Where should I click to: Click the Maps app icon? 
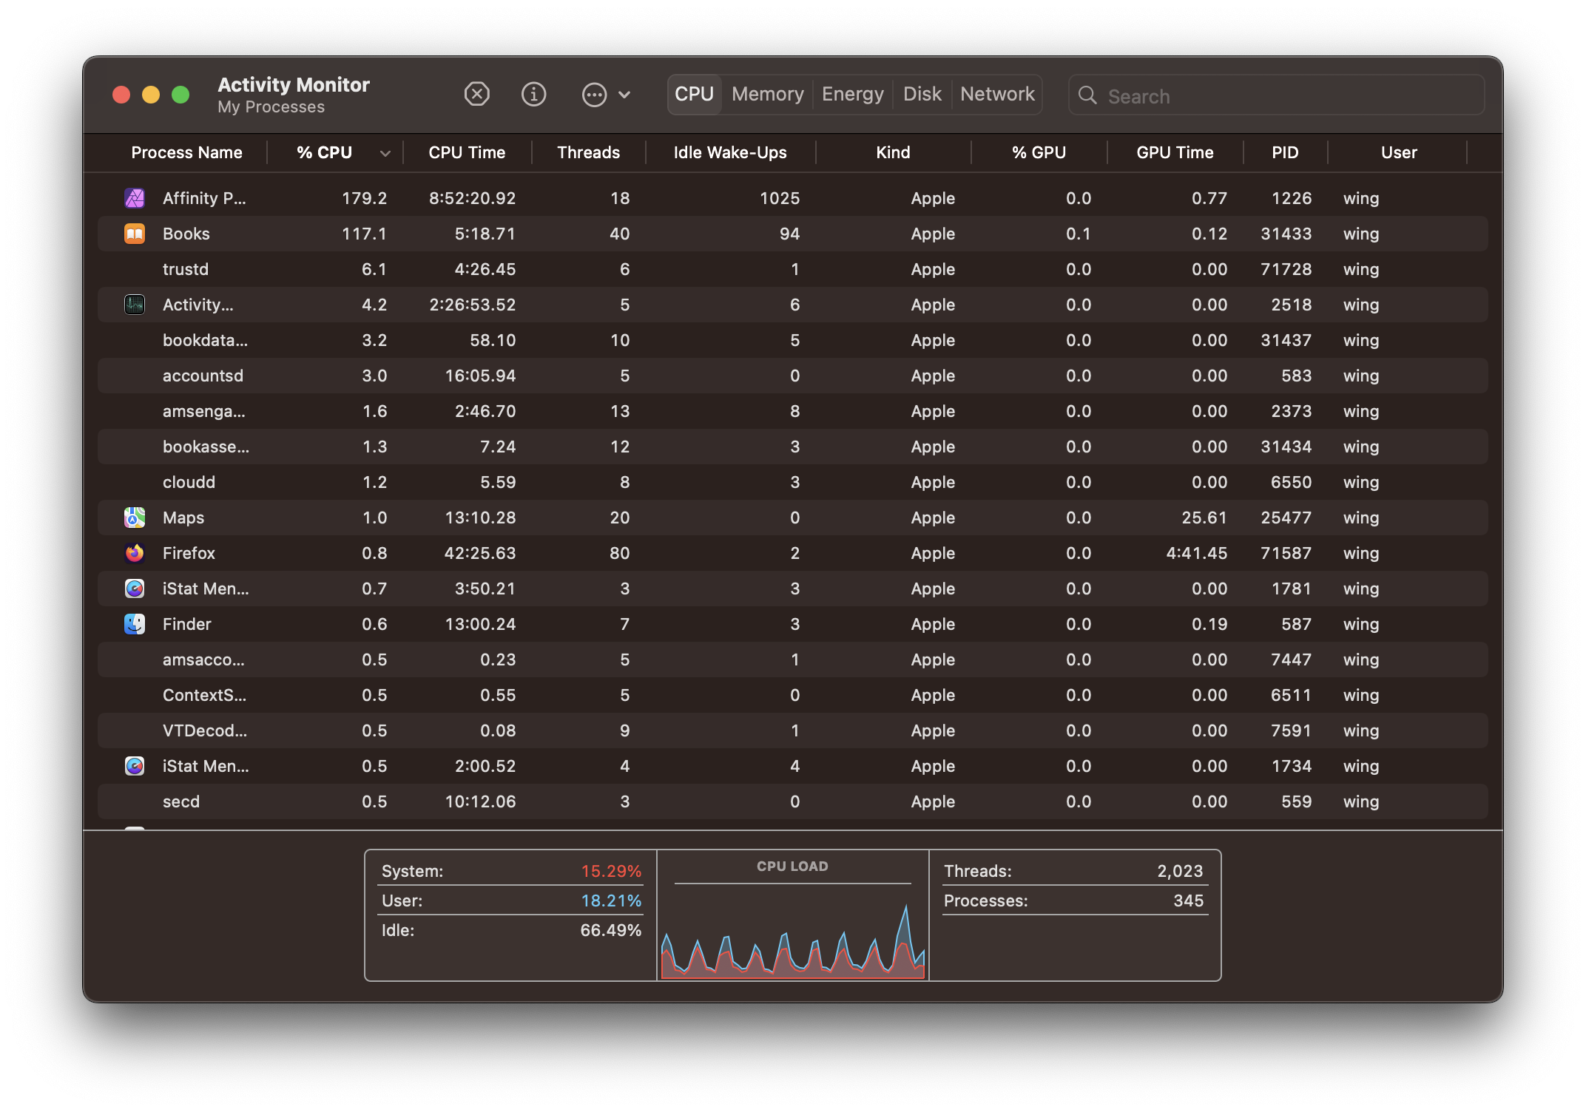(x=135, y=518)
